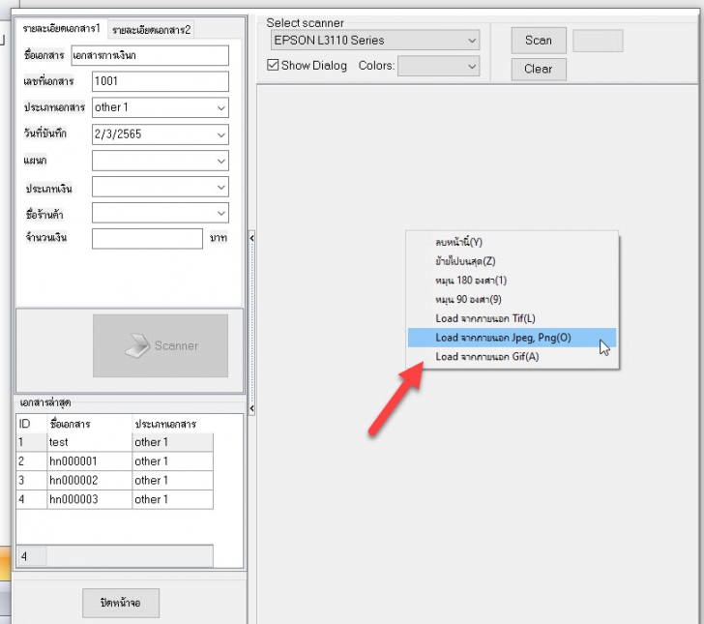Select rotate 90 degrees menu item
The image size is (704, 624).
click(x=512, y=299)
